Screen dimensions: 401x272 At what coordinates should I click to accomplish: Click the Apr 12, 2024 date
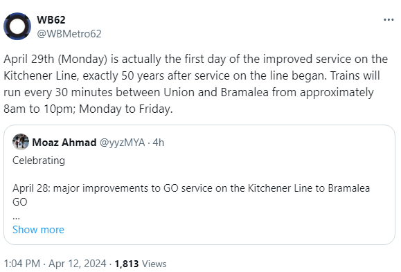click(x=78, y=264)
